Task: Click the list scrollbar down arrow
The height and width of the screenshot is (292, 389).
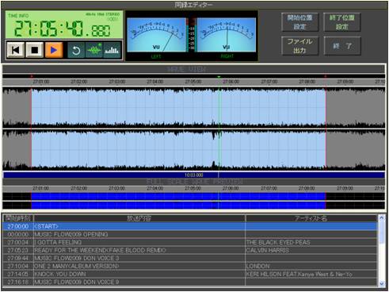Action: tap(382, 283)
